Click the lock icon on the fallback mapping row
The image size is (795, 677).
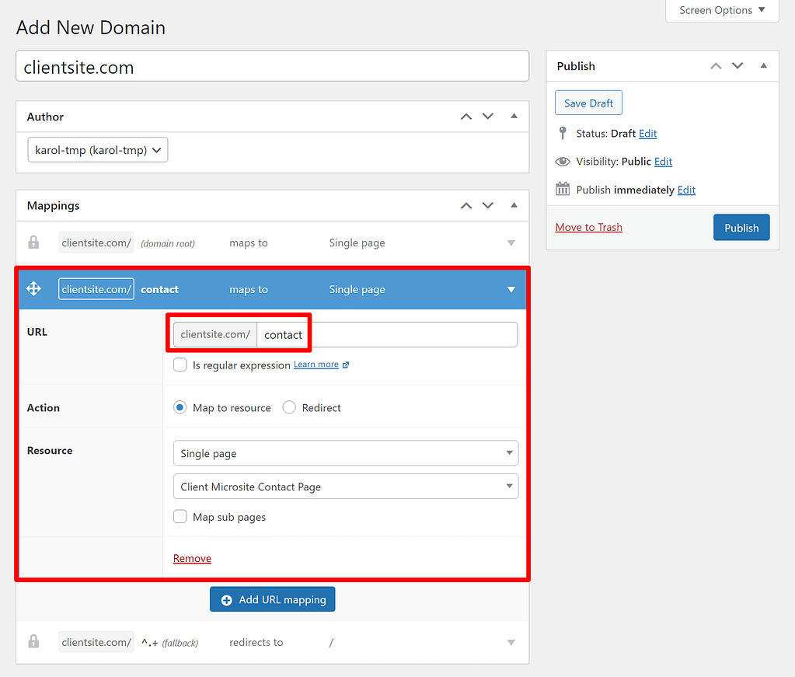click(33, 641)
